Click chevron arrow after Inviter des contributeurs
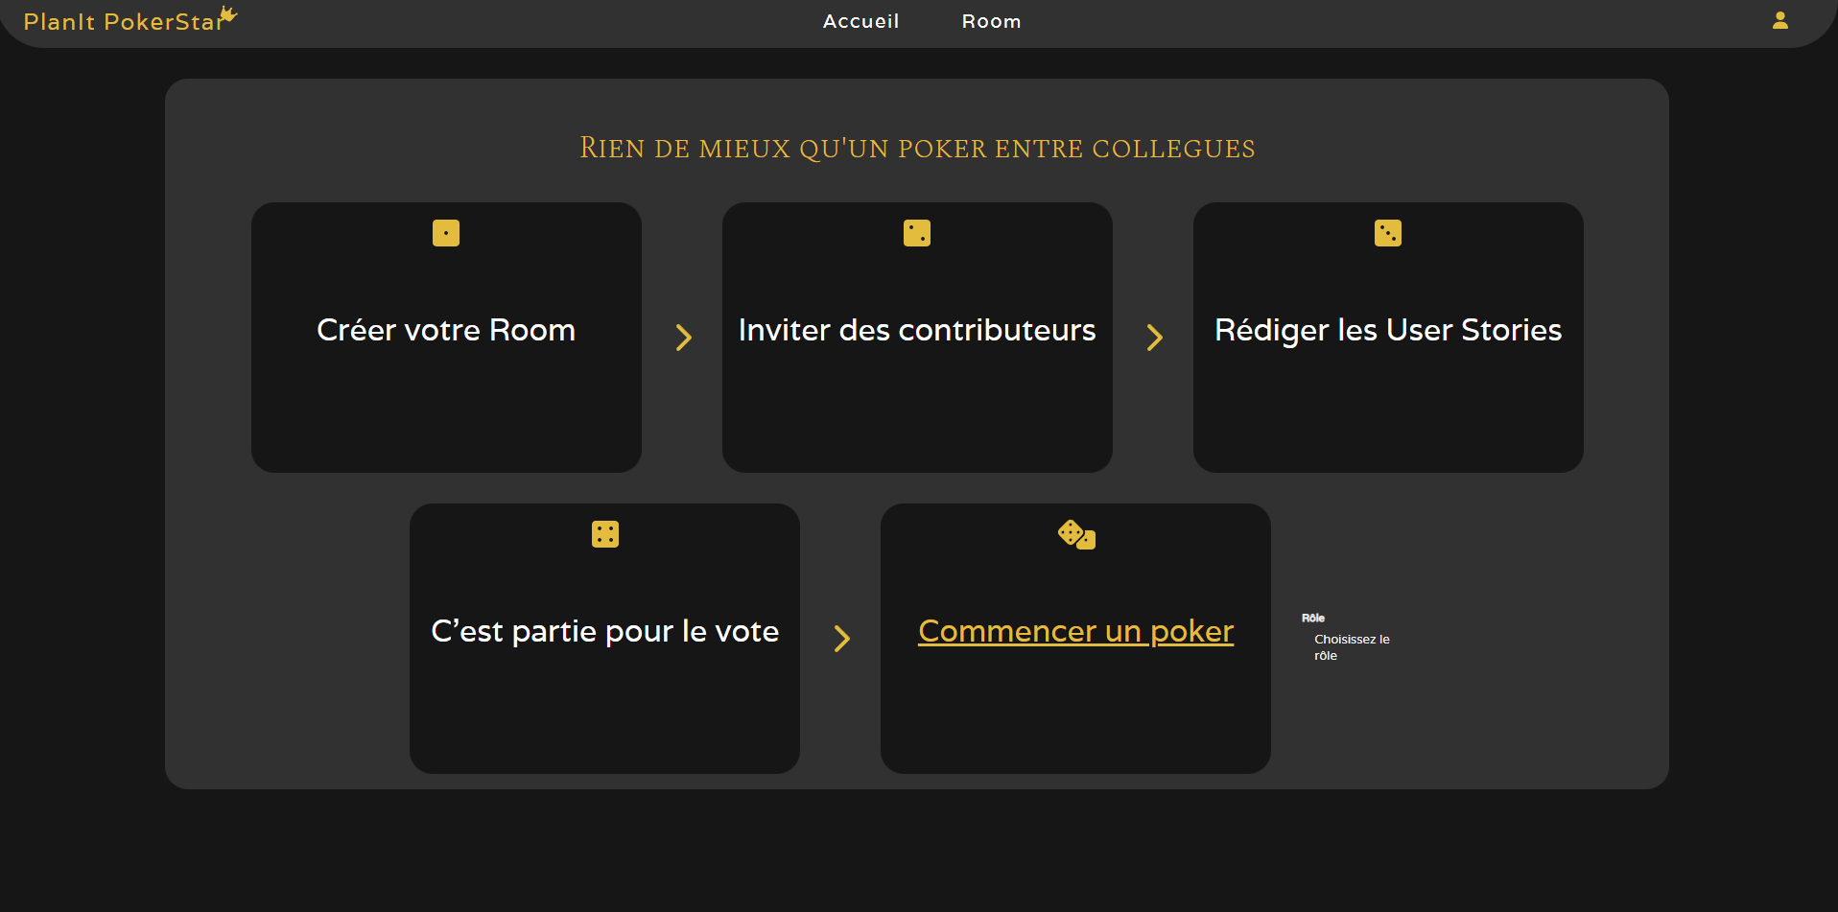The width and height of the screenshot is (1838, 912). tap(1154, 338)
